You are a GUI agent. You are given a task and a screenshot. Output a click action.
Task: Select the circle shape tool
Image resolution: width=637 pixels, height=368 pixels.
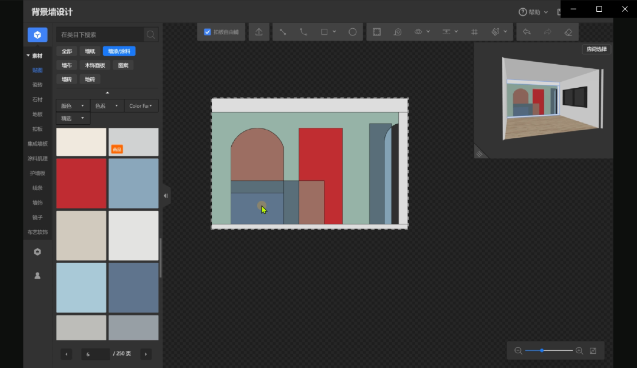pos(353,32)
